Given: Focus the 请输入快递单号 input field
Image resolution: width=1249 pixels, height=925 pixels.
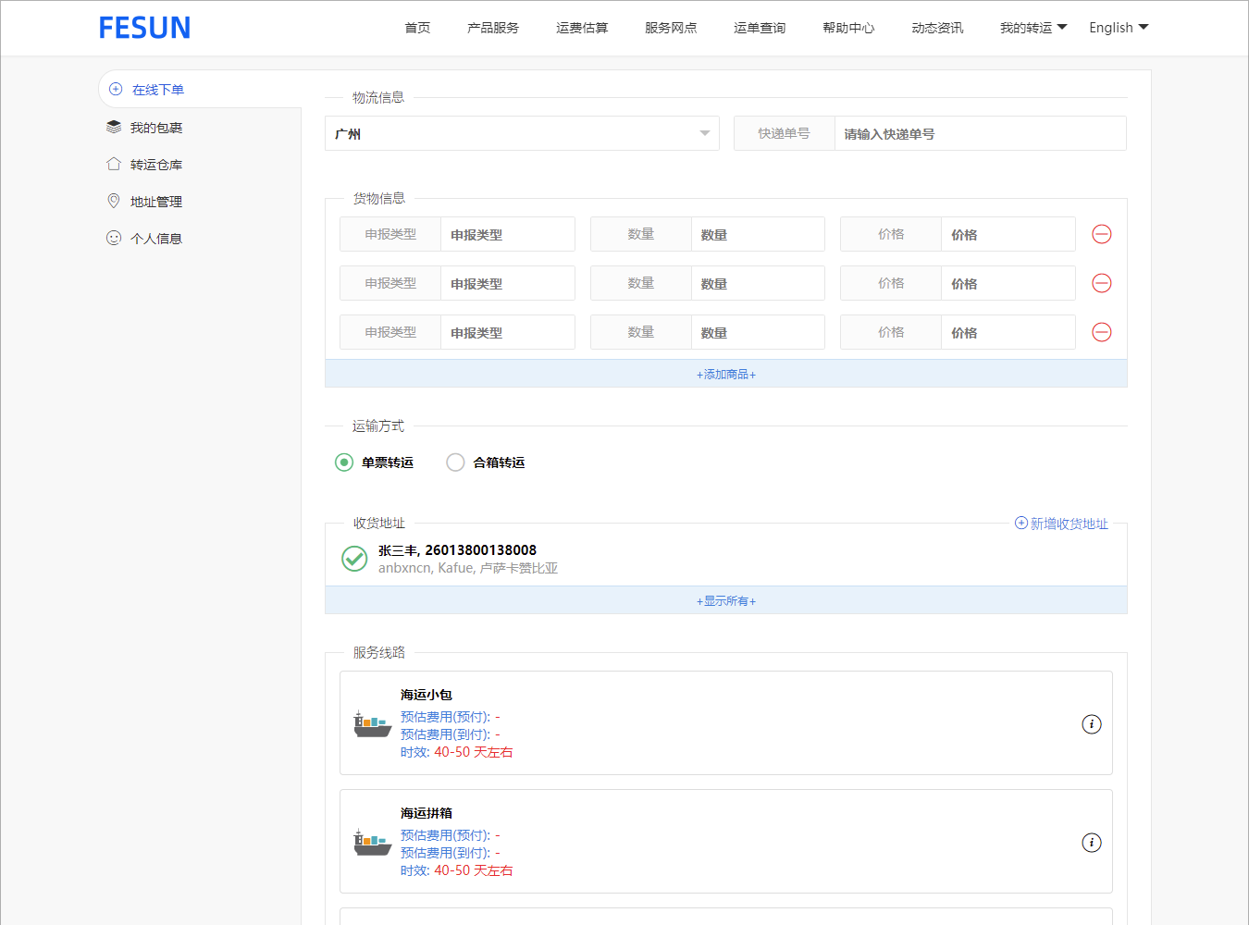Looking at the screenshot, I should pos(981,133).
